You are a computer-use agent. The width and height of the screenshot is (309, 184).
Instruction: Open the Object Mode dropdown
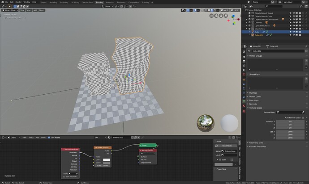[10, 10]
